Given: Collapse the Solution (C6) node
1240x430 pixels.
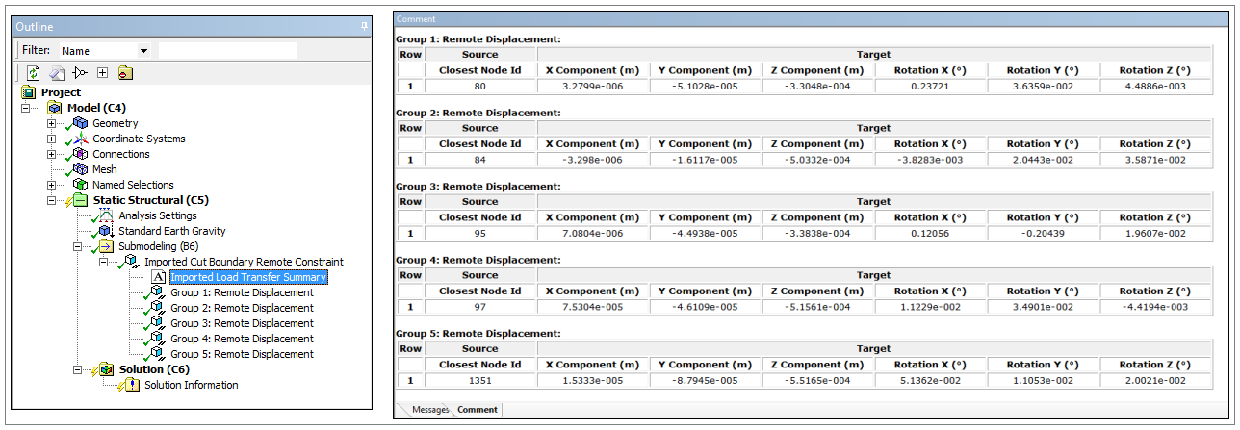Looking at the screenshot, I should click(77, 369).
